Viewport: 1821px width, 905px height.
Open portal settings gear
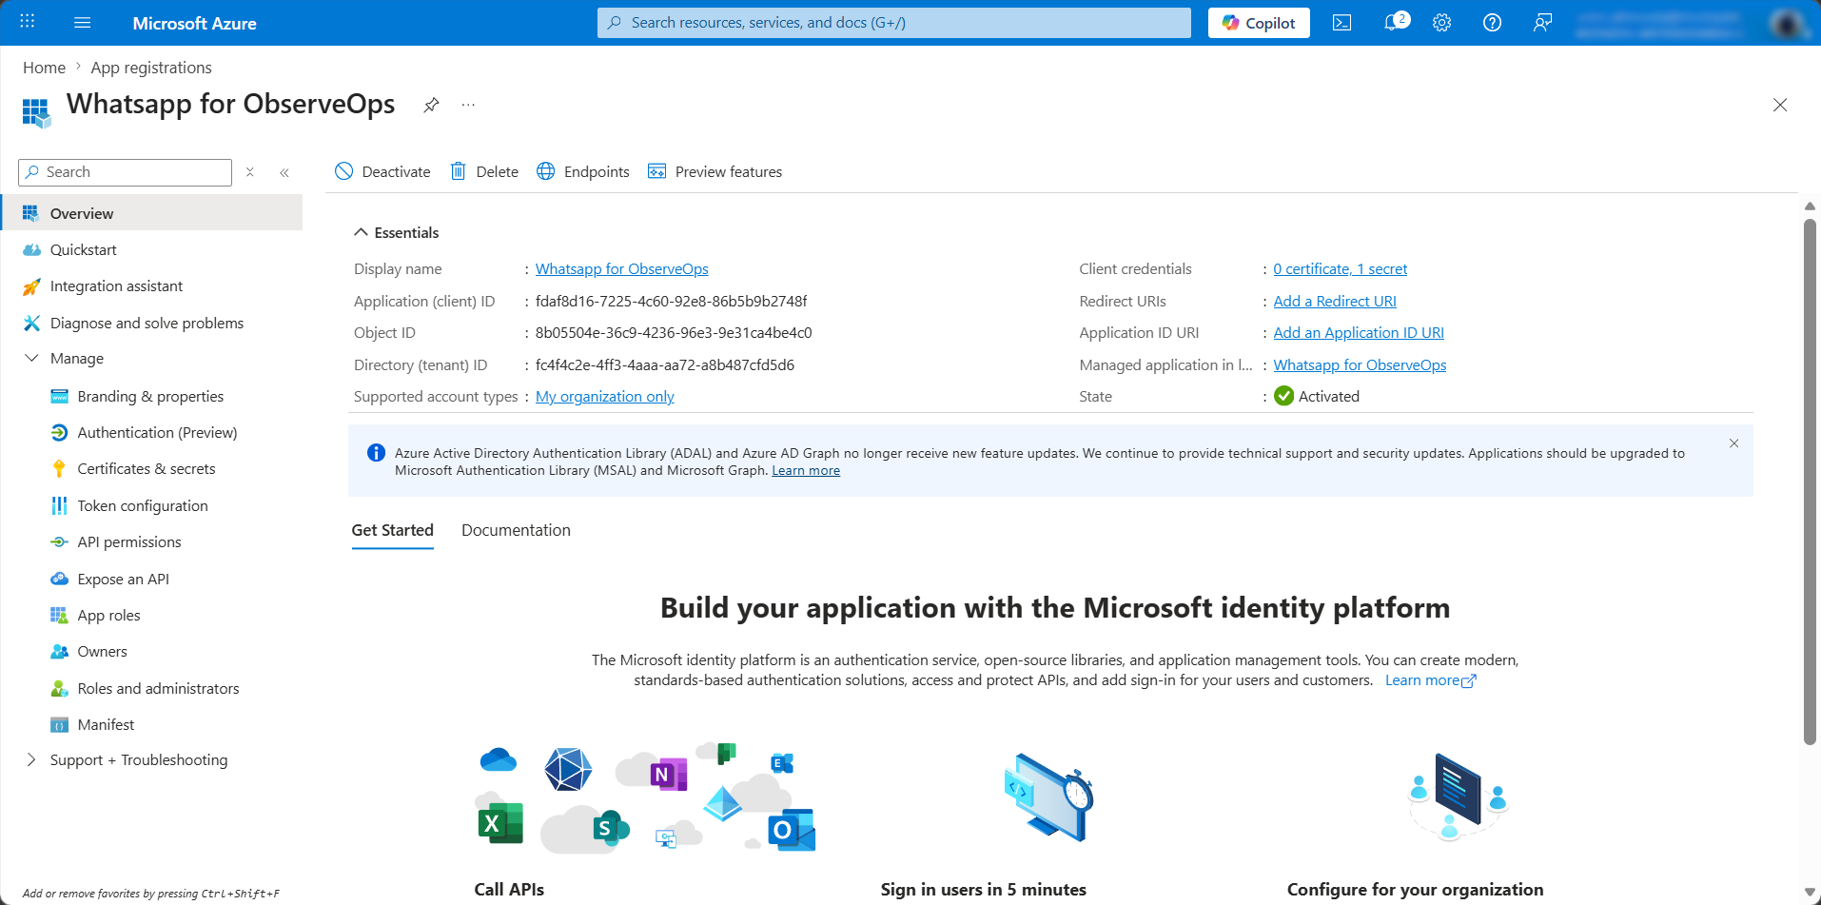[1442, 23]
